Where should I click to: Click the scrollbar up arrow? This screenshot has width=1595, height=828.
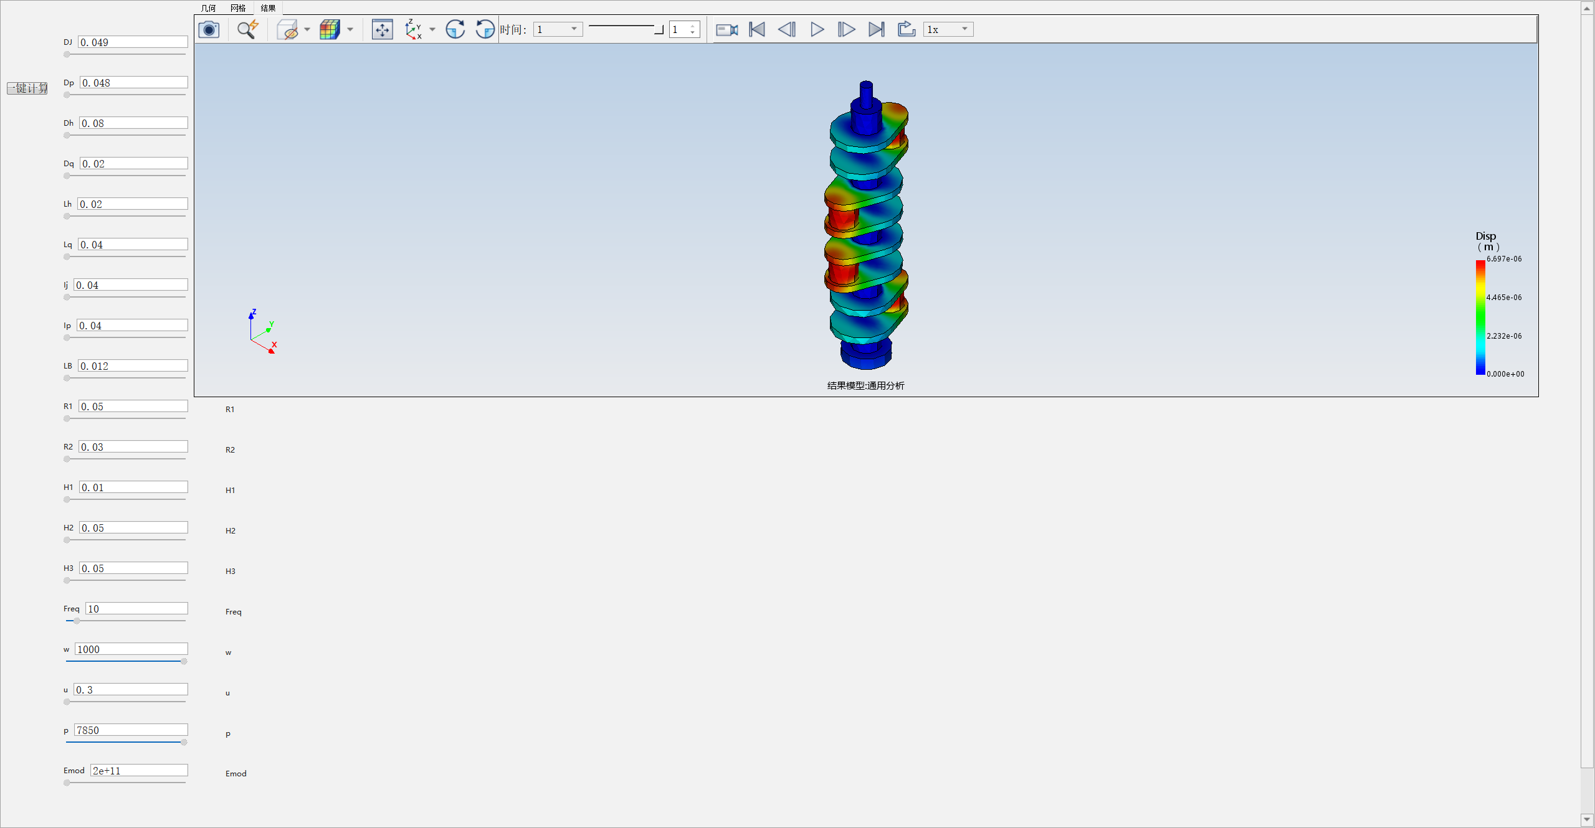[x=1587, y=8]
